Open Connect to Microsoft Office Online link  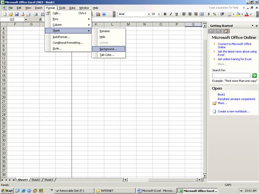[234, 45]
